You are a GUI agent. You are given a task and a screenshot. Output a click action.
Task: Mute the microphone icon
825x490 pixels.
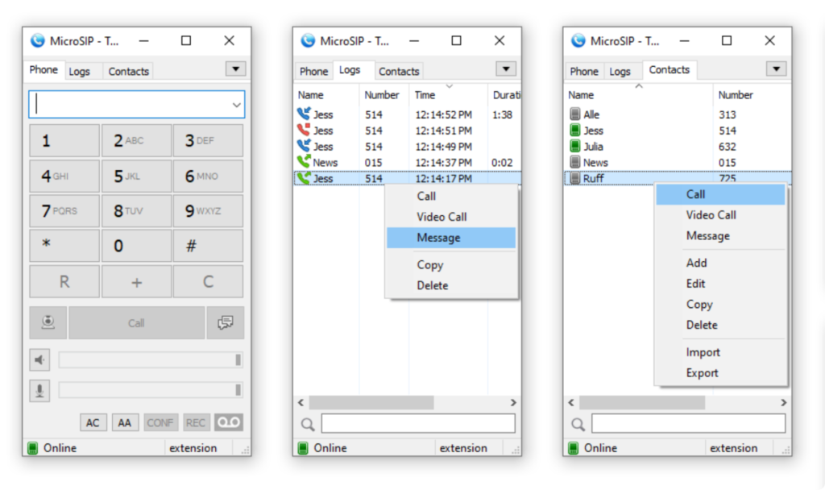[x=39, y=391]
